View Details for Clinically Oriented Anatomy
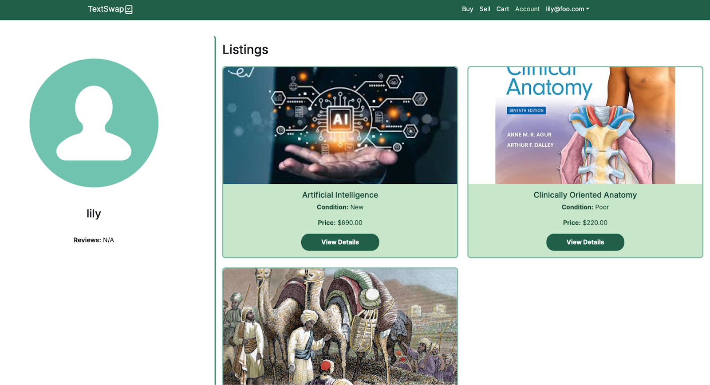The image size is (710, 385). 585,242
